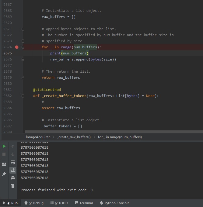Open the 4: Run tool window tab
Viewport: 203px width, 207px height.
click(10, 203)
